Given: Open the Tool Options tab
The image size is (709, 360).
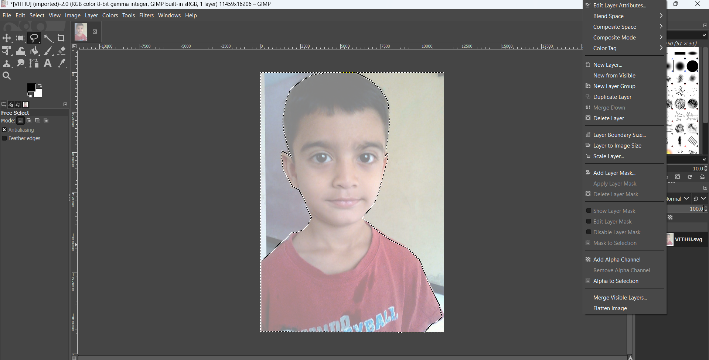Looking at the screenshot, I should (x=4, y=105).
